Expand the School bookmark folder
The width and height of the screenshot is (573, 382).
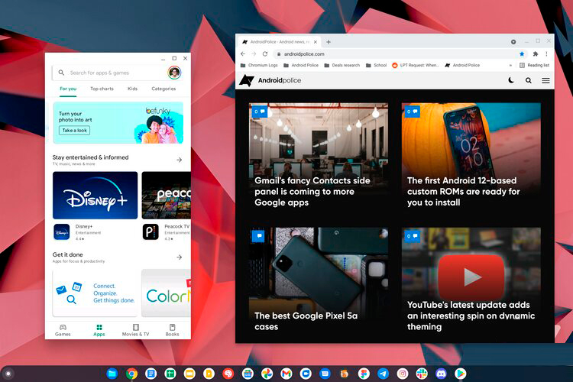pyautogui.click(x=376, y=65)
